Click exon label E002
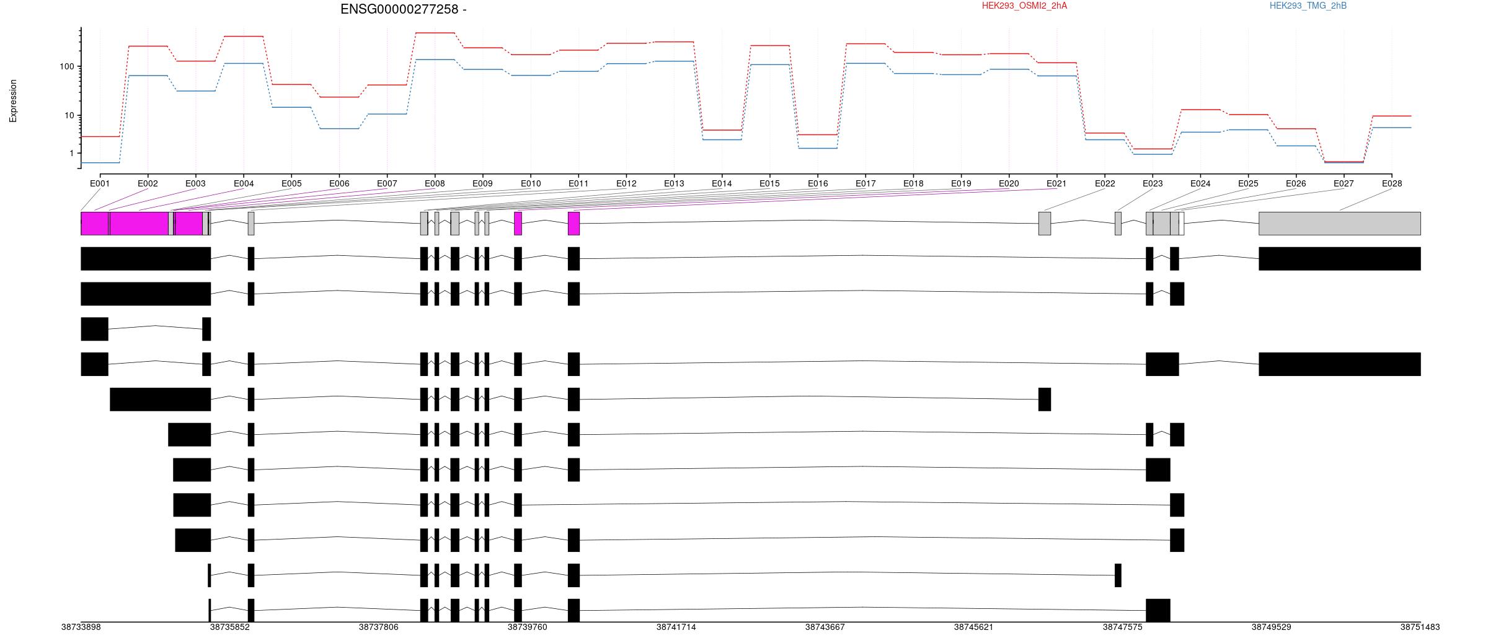 [x=148, y=183]
